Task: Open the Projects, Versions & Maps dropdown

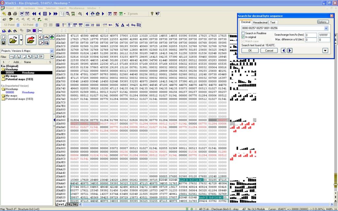Action: pos(52,51)
